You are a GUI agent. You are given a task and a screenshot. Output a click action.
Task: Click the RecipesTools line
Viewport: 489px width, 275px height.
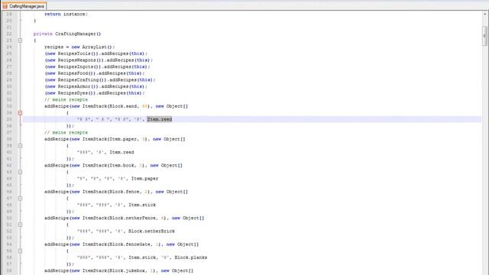pos(96,53)
